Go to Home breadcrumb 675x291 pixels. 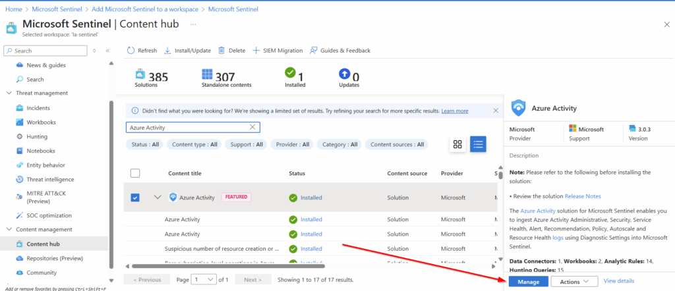(x=13, y=9)
